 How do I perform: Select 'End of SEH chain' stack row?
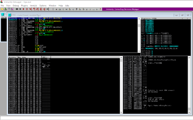coord(156,99)
